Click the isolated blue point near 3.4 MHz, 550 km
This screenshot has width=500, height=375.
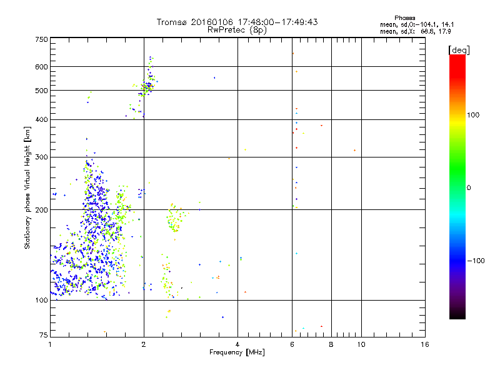214,77
